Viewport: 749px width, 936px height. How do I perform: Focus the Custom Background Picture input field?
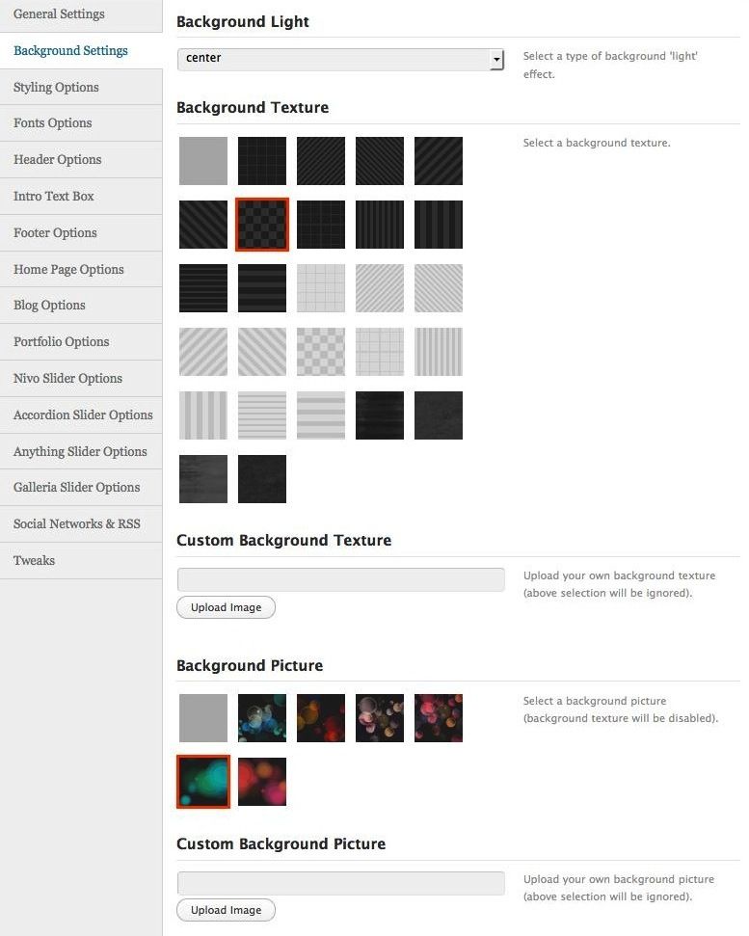click(x=340, y=883)
